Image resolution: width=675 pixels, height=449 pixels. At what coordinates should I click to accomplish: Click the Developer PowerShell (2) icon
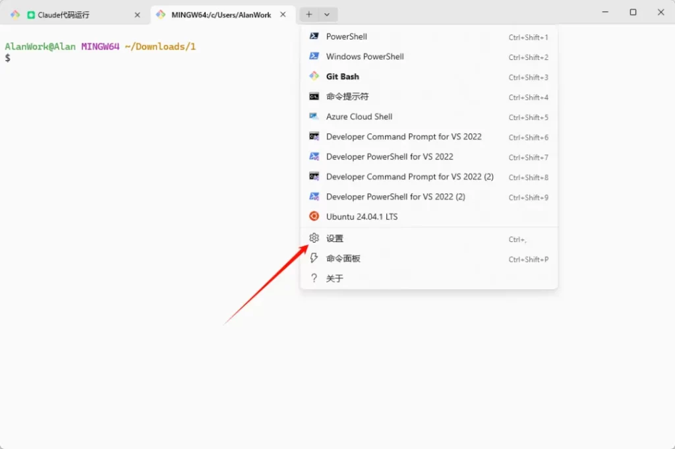pyautogui.click(x=314, y=196)
